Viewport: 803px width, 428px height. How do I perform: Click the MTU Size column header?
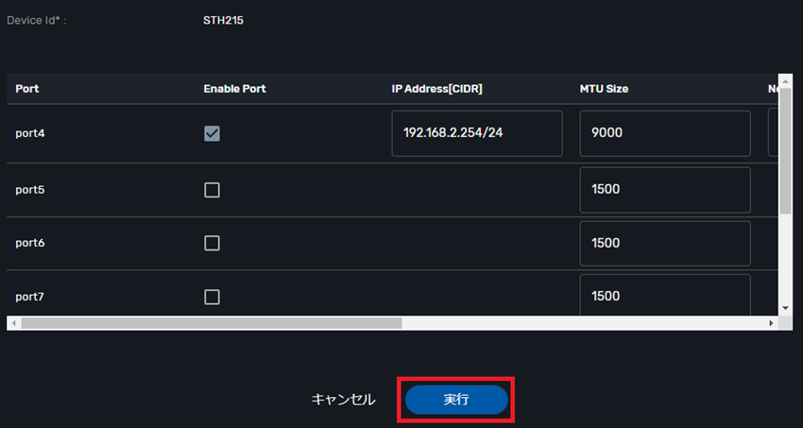(x=604, y=89)
